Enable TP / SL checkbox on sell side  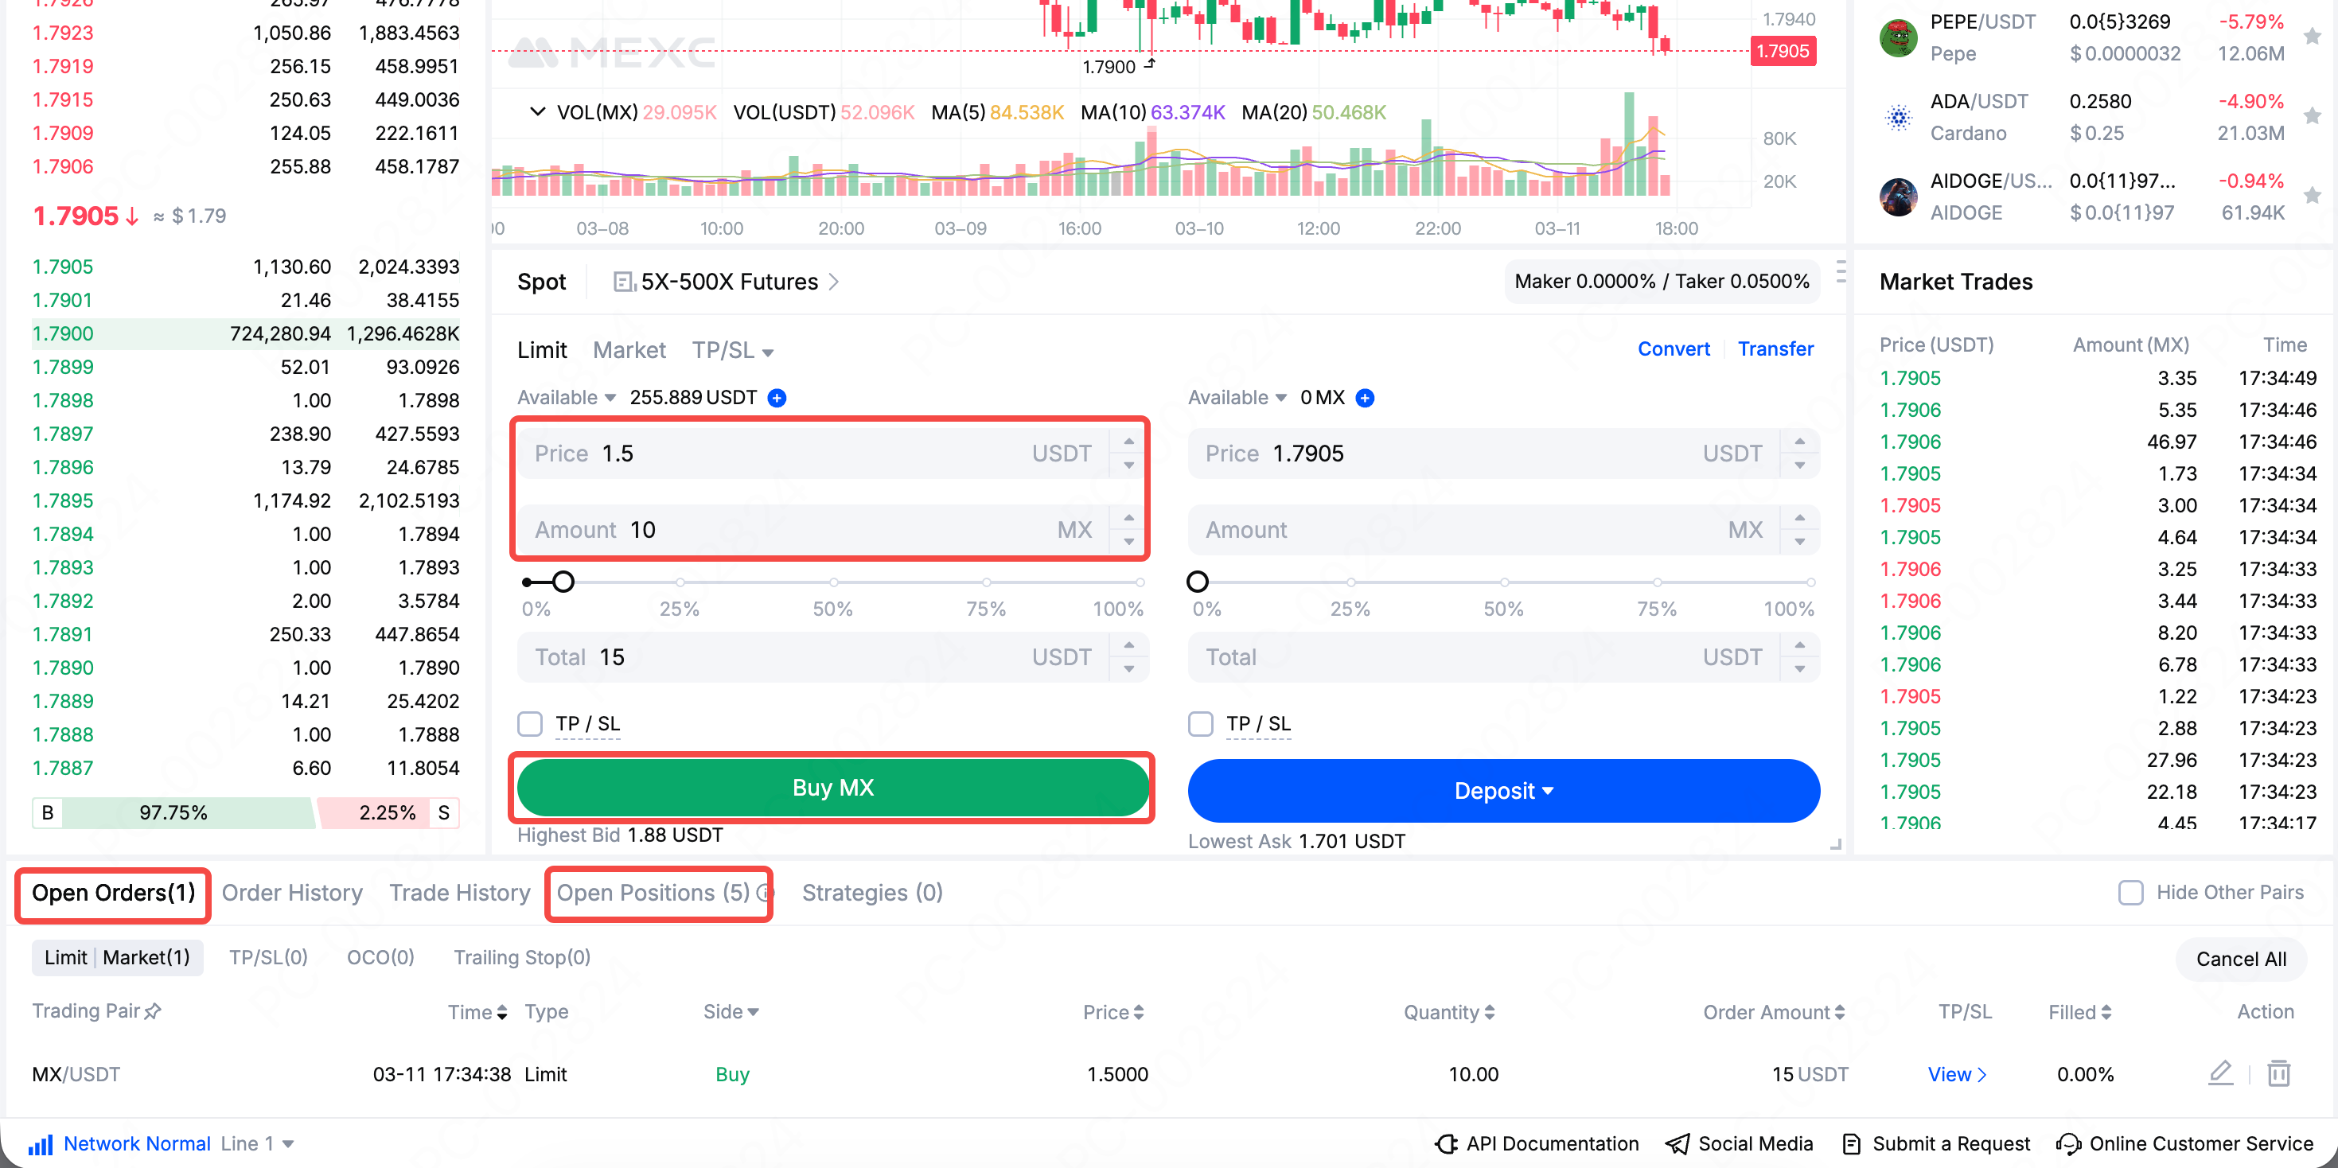click(x=1201, y=723)
